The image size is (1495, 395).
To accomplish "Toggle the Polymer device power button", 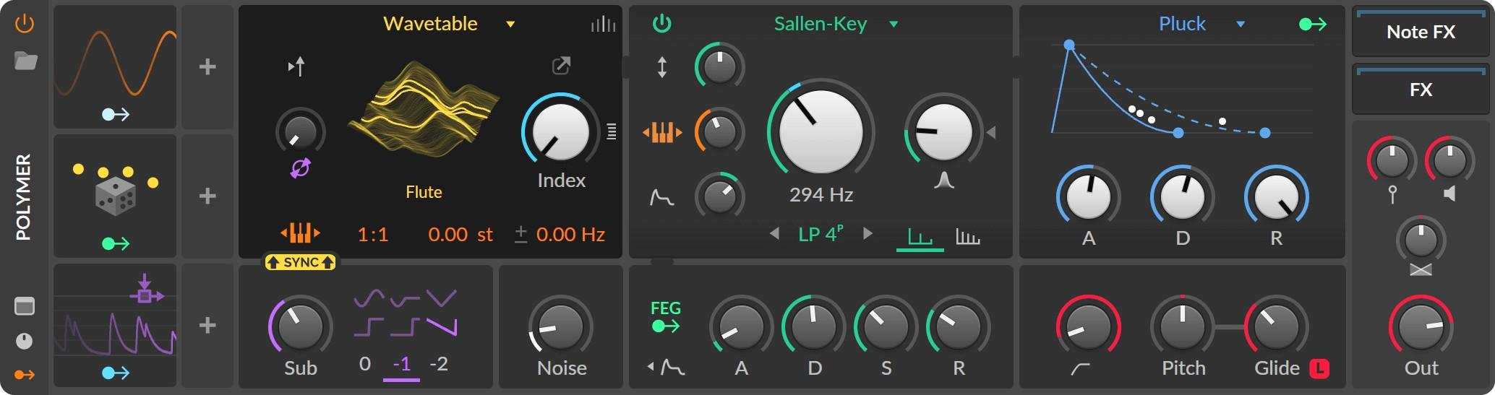I will pyautogui.click(x=25, y=24).
